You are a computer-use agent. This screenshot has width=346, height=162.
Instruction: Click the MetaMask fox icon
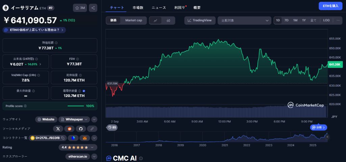[85, 138]
